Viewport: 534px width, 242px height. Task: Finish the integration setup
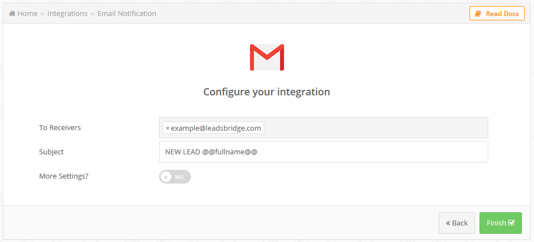pos(500,223)
